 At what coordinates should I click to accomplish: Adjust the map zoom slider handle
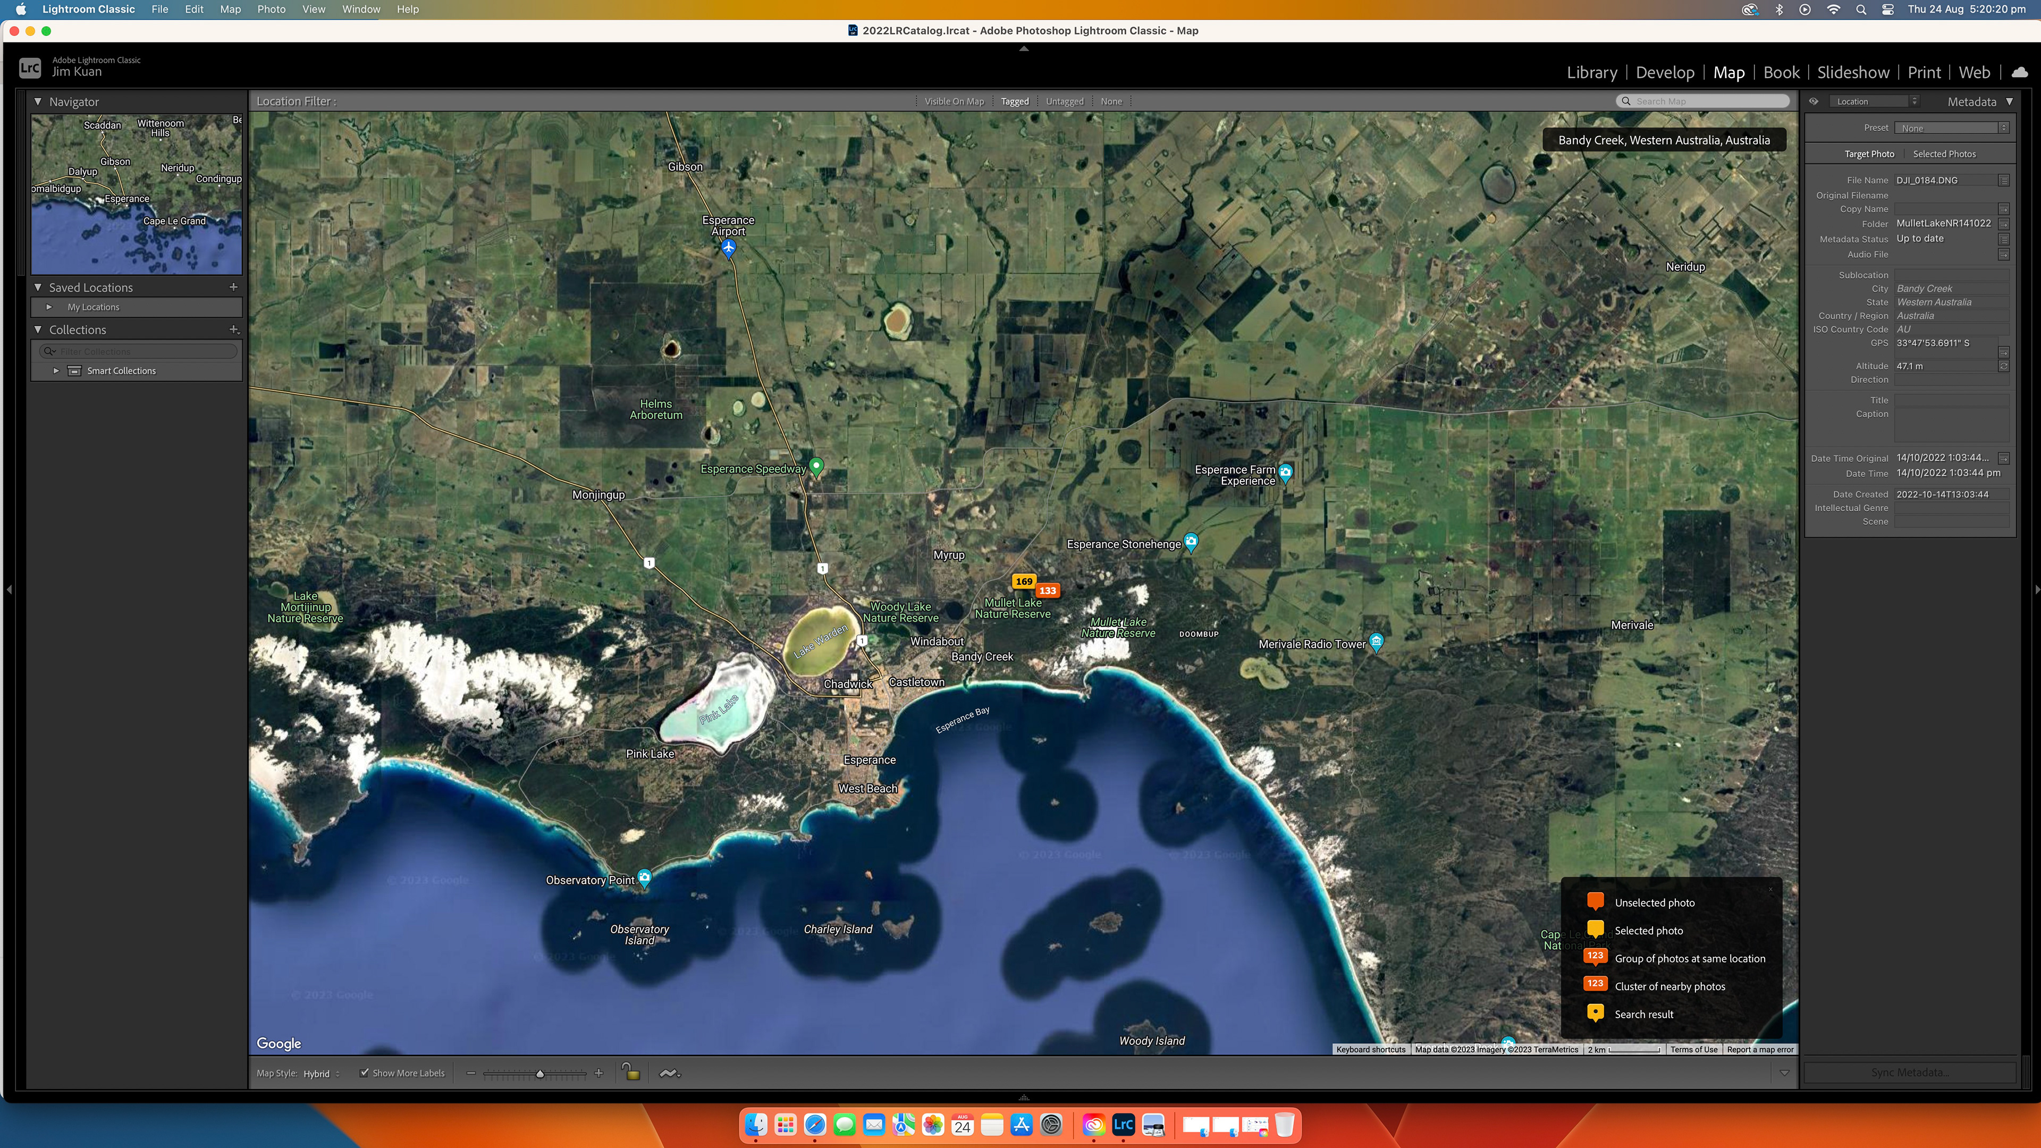(x=541, y=1074)
